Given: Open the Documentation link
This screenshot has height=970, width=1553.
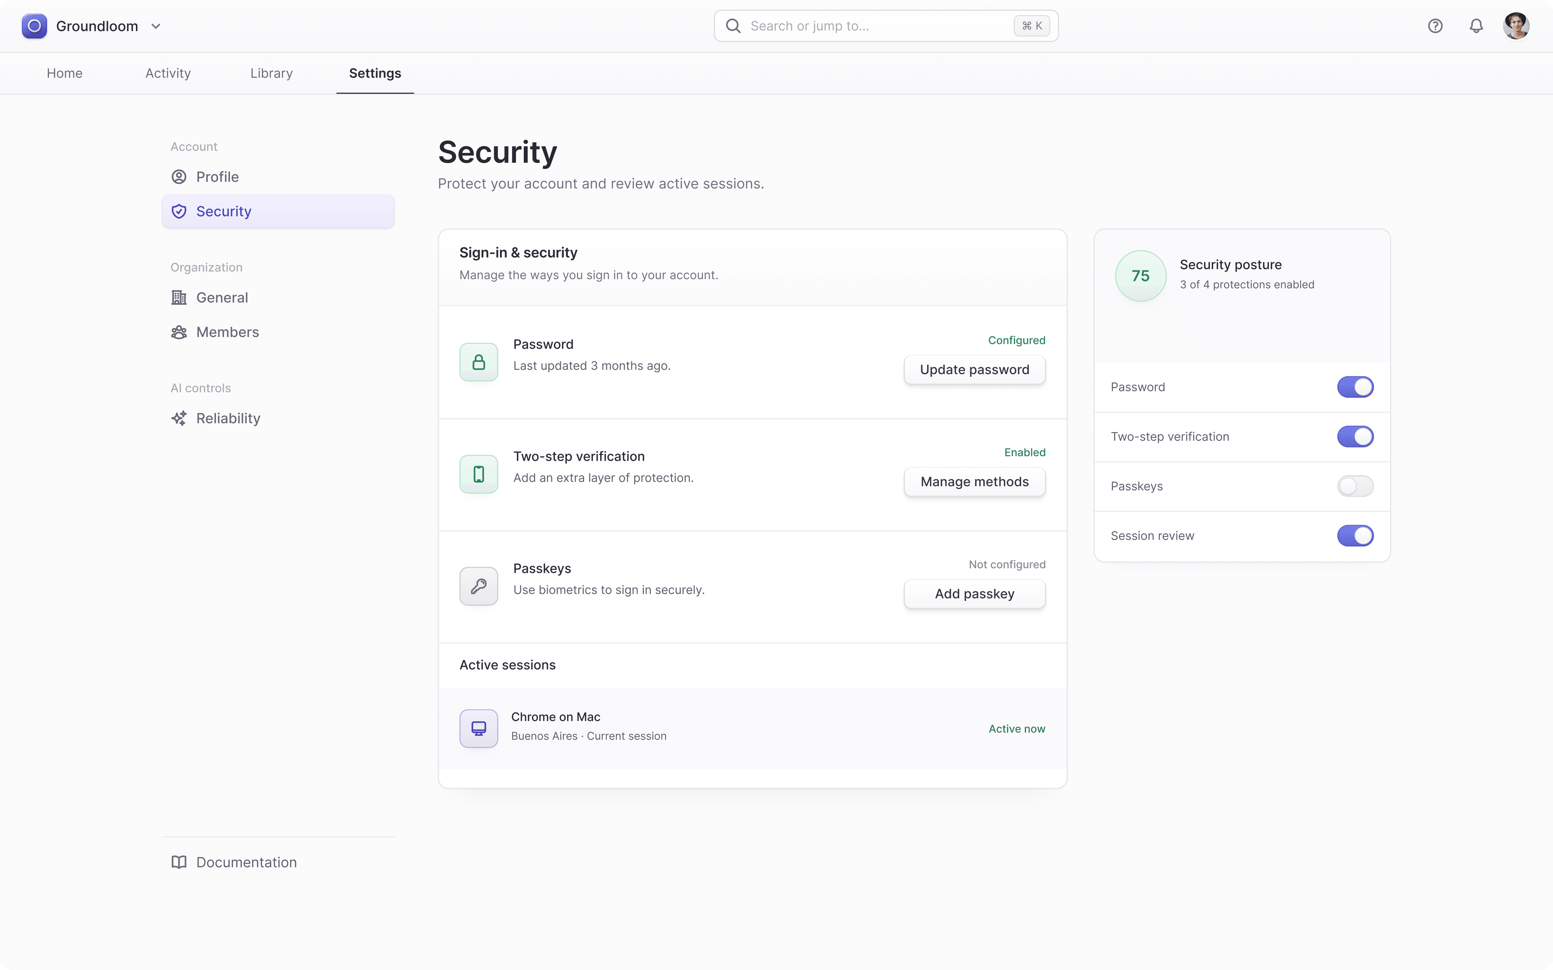Looking at the screenshot, I should (278, 862).
